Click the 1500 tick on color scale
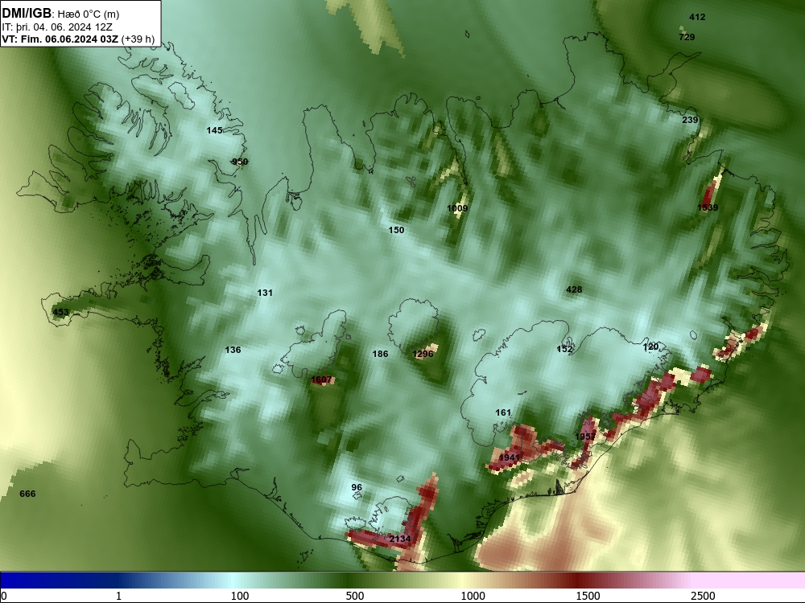The height and width of the screenshot is (603, 805). 588,596
